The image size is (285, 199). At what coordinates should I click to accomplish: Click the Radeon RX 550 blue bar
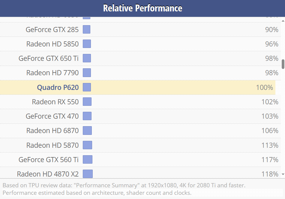87,102
